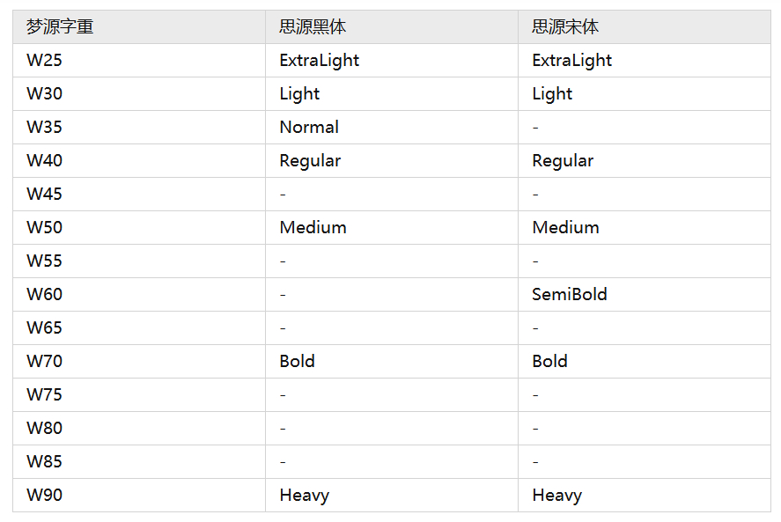Click Medium in the 思源宋体 column
Viewport: 781px width, 522px height.
tap(565, 228)
